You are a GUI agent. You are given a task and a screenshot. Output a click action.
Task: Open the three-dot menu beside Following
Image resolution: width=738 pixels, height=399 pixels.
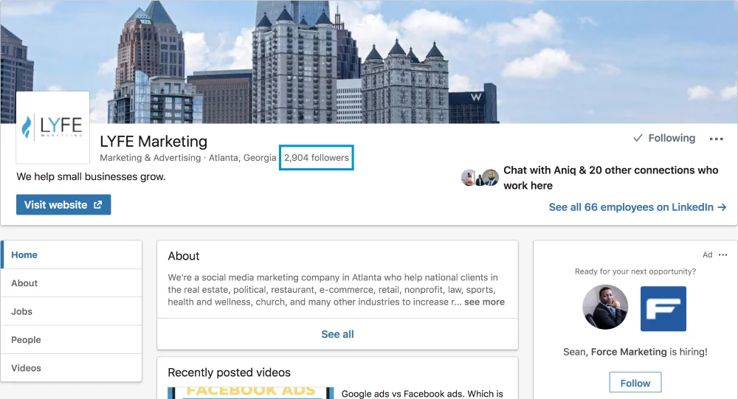coord(716,139)
